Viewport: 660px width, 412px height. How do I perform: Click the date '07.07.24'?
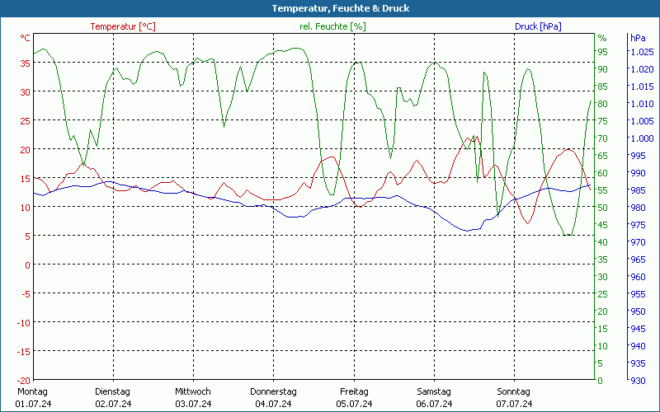click(x=514, y=404)
